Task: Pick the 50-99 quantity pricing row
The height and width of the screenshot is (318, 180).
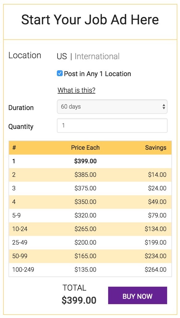Action: point(90,256)
